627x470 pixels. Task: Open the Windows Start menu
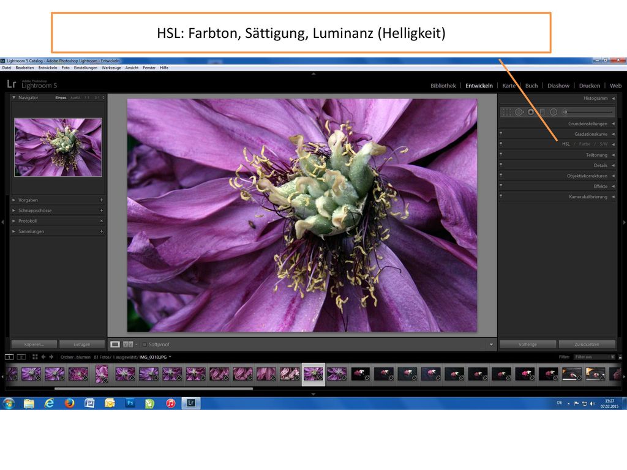(9, 403)
